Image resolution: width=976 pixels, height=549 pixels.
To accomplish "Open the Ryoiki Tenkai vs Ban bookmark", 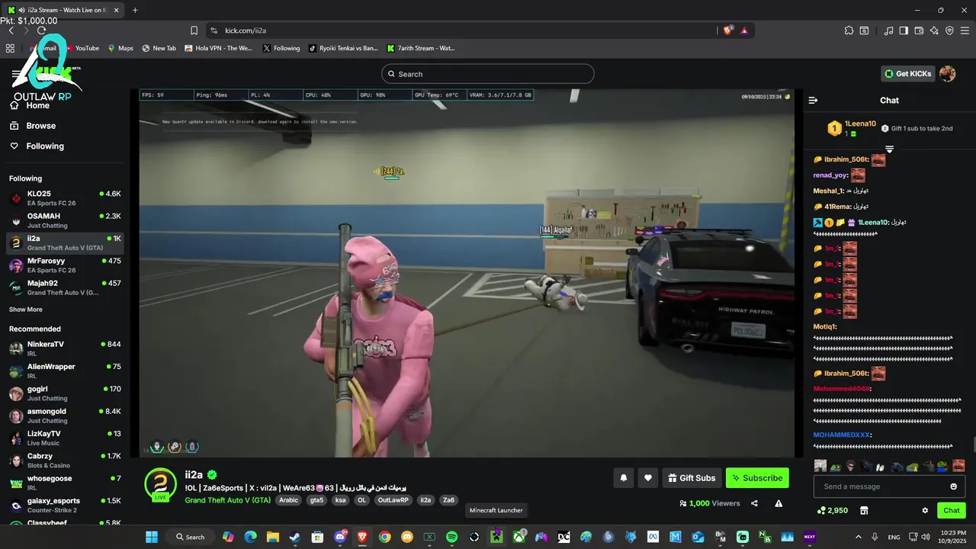I will coord(343,48).
